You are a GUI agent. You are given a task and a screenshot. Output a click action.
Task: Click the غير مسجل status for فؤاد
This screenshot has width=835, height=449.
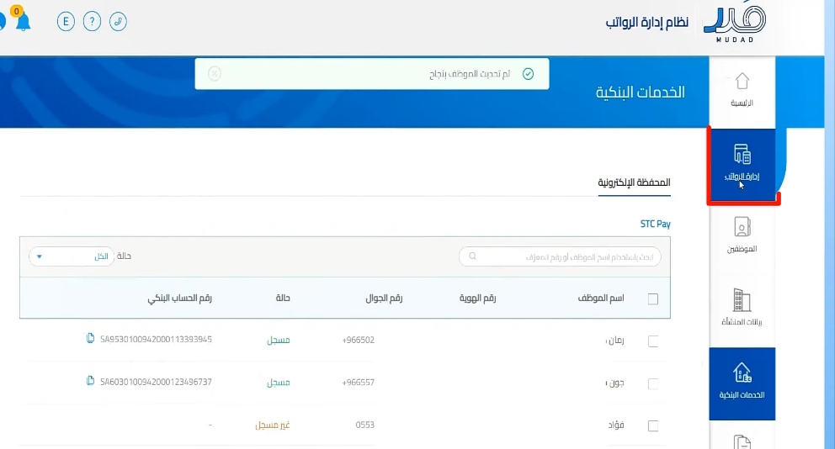coord(273,425)
